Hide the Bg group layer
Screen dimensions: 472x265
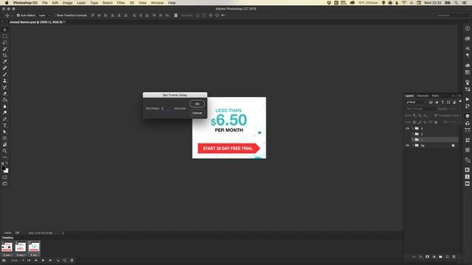[408, 146]
